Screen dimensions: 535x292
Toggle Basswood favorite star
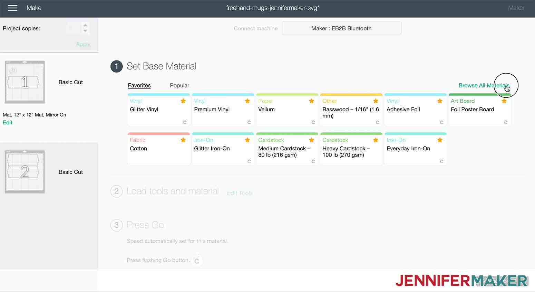[x=376, y=101]
